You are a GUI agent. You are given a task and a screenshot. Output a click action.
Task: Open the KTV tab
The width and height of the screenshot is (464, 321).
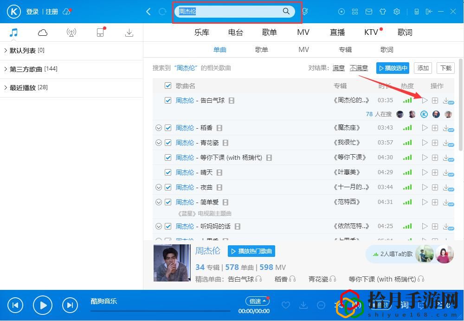click(371, 33)
